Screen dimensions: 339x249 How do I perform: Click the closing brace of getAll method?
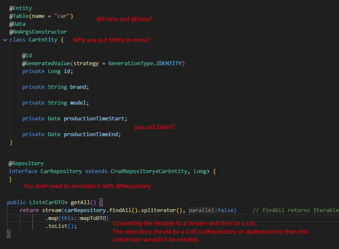(9, 234)
